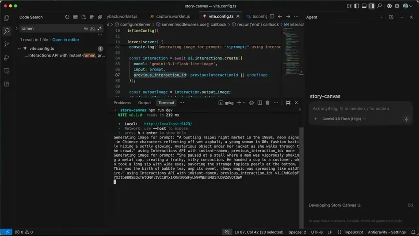The width and height of the screenshot is (419, 236).
Task: Kill terminal with trash icon
Action: (267, 103)
